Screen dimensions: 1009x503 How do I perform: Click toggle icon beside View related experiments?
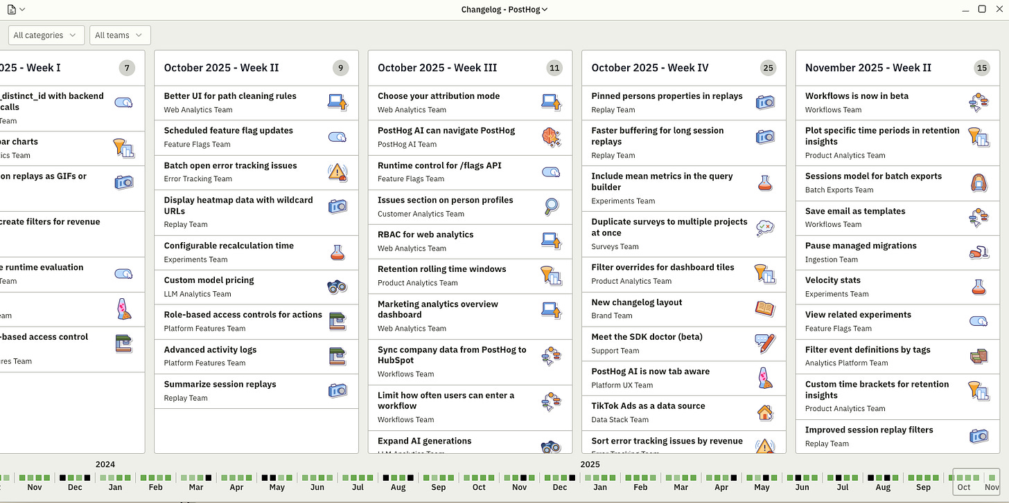(979, 321)
